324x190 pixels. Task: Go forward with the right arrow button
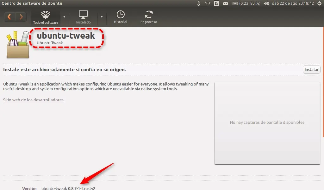[x=21, y=17]
